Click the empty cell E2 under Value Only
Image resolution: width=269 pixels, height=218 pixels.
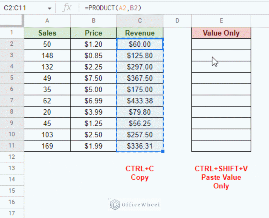(221, 44)
